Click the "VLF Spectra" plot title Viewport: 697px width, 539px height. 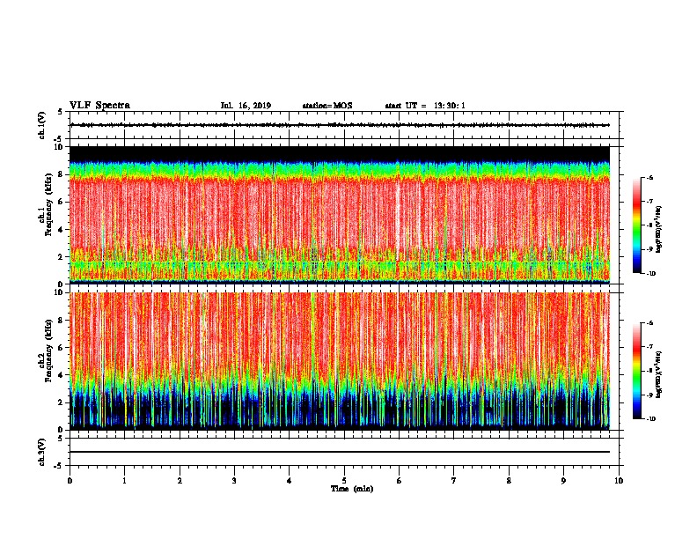[99, 106]
